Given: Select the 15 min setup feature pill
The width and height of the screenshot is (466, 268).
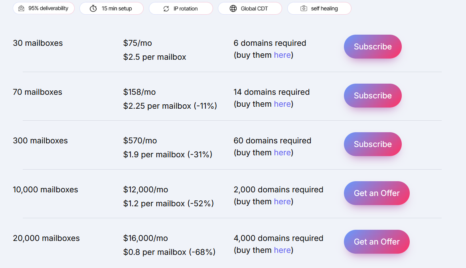Looking at the screenshot, I should (x=111, y=8).
